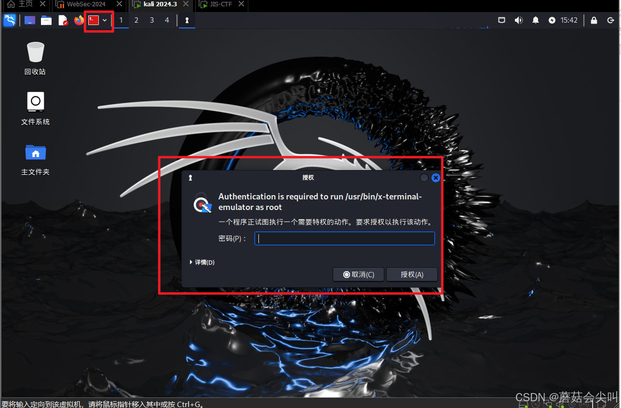Click the Authentication is required heading text
Image resolution: width=621 pixels, height=408 pixels.
(320, 202)
